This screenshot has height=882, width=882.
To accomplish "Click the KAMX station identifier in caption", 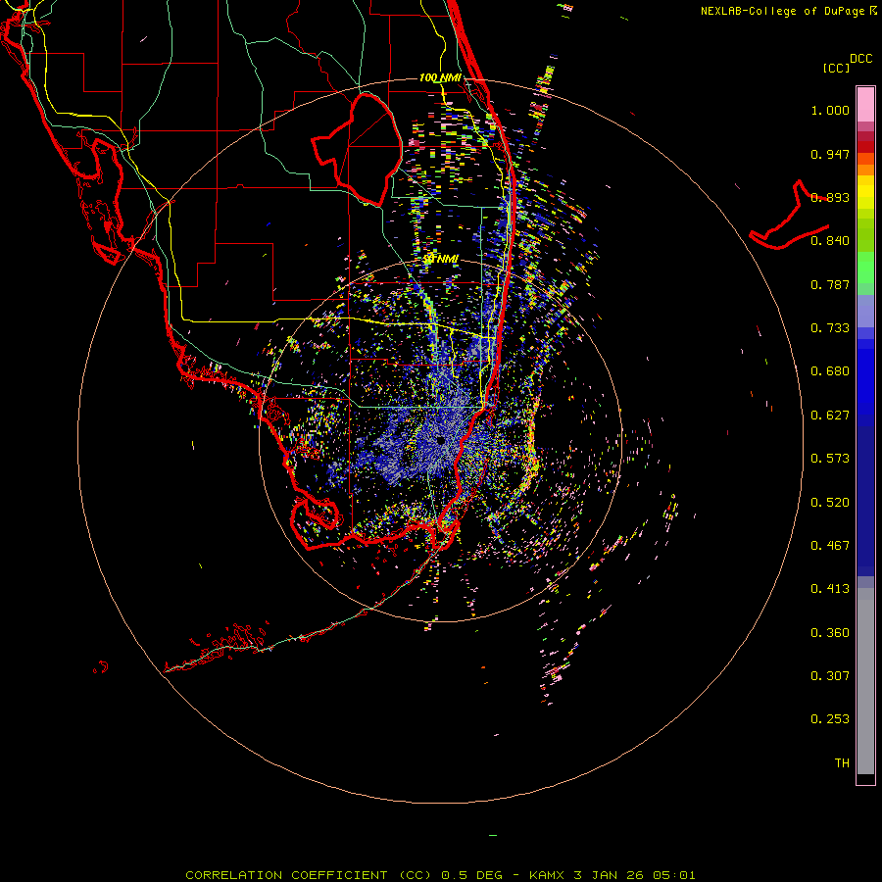I will [546, 875].
